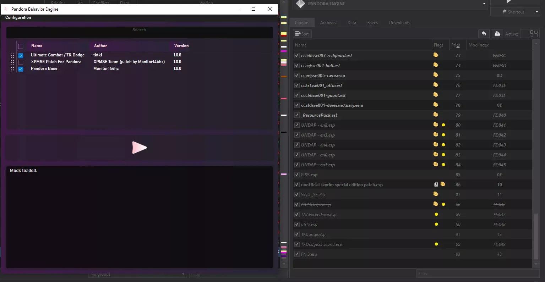The width and height of the screenshot is (545, 282).
Task: Sort plugin list by the Name column header
Action: (362, 45)
